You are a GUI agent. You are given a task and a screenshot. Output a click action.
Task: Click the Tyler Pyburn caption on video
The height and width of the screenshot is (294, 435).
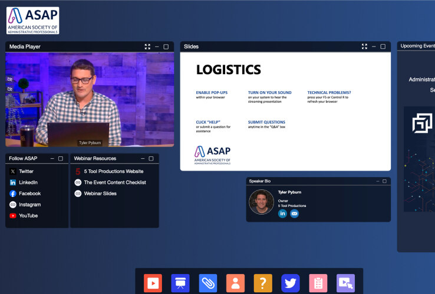point(90,142)
